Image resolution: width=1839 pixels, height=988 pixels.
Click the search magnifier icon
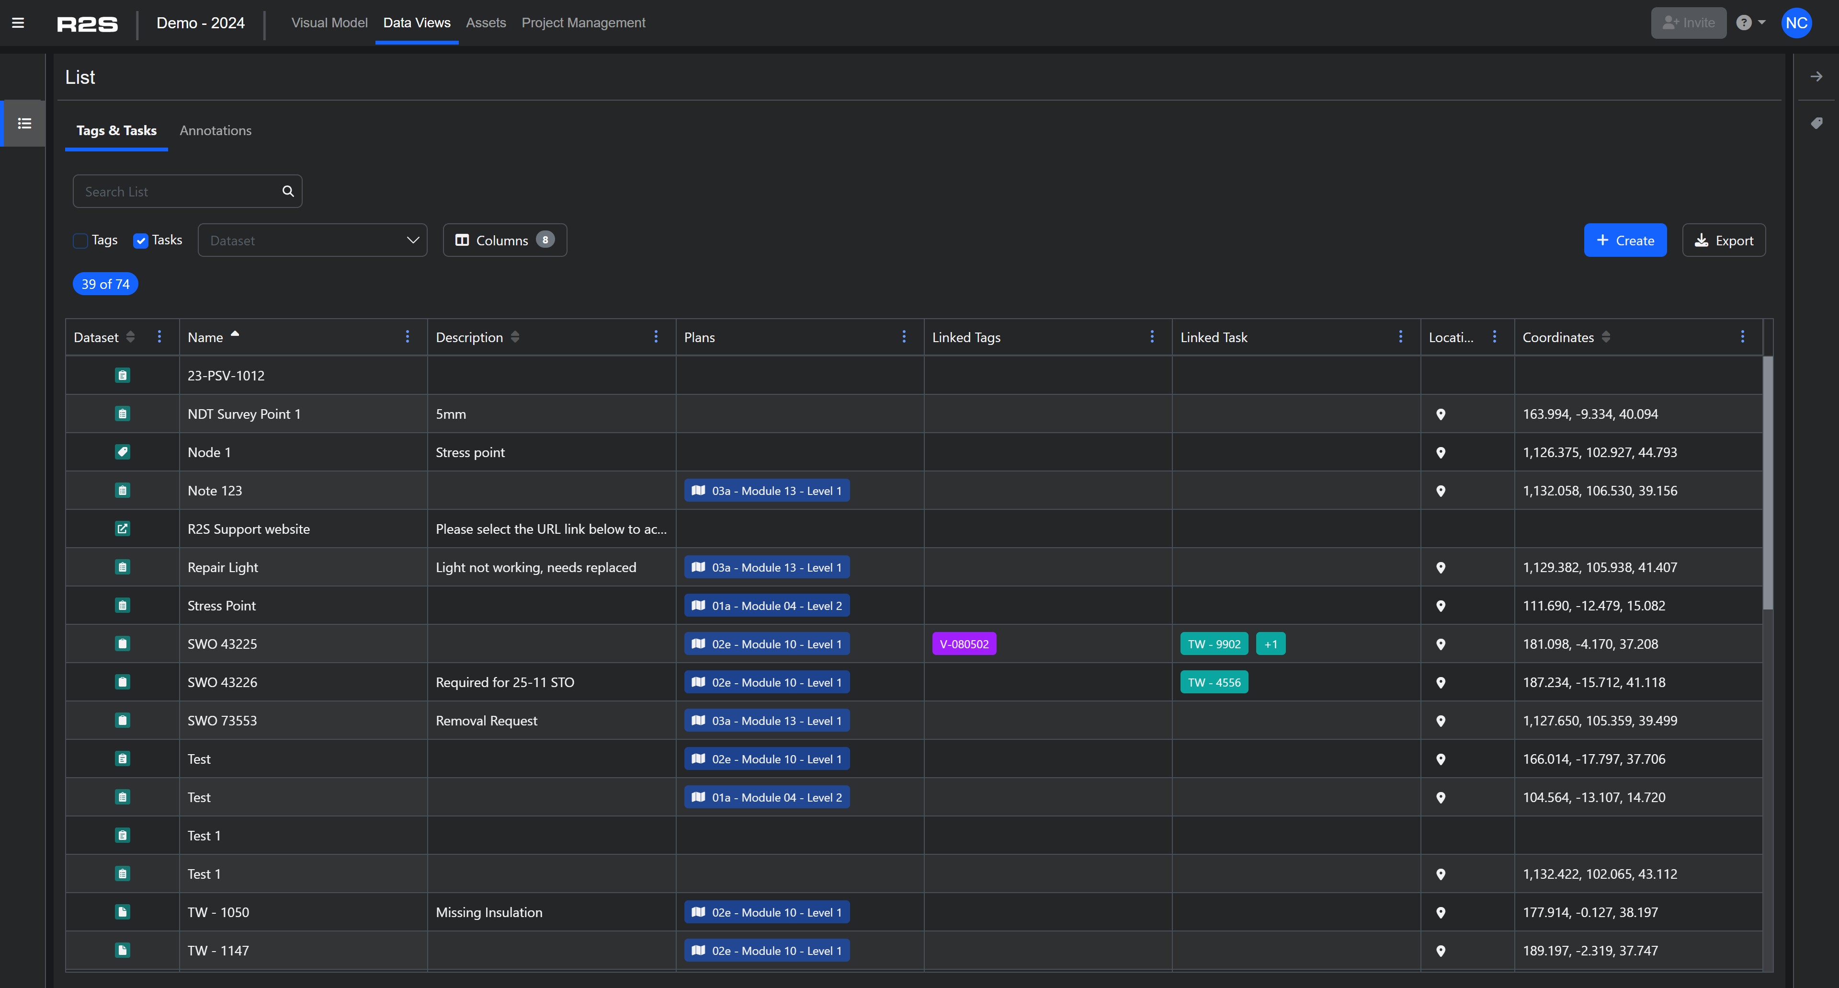(288, 192)
